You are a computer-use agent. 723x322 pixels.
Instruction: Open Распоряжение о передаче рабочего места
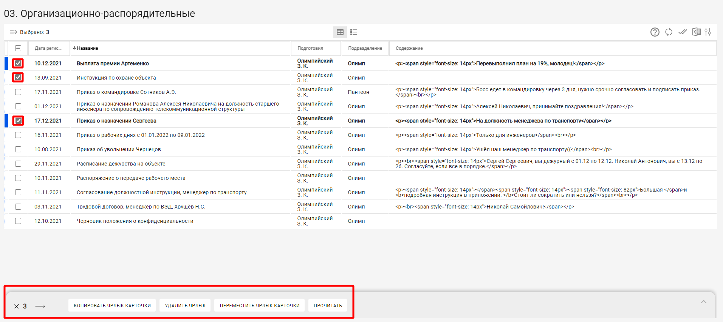click(131, 178)
